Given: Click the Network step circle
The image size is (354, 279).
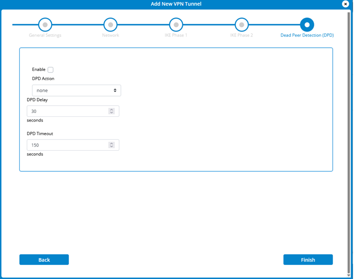Looking at the screenshot, I should pyautogui.click(x=110, y=25).
